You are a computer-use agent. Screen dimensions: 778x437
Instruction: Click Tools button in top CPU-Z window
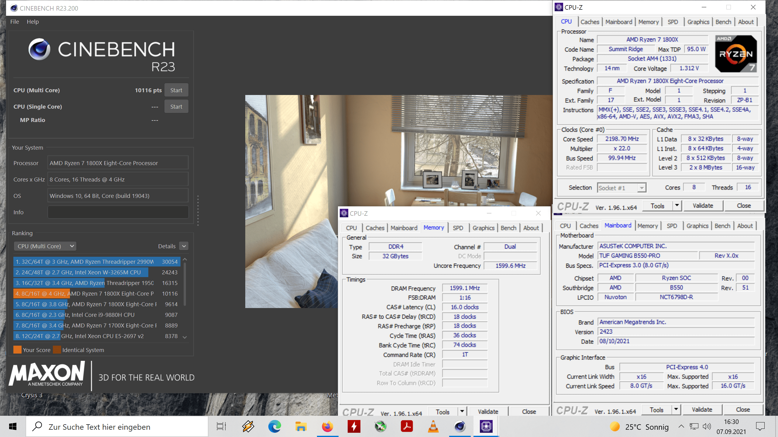point(657,206)
